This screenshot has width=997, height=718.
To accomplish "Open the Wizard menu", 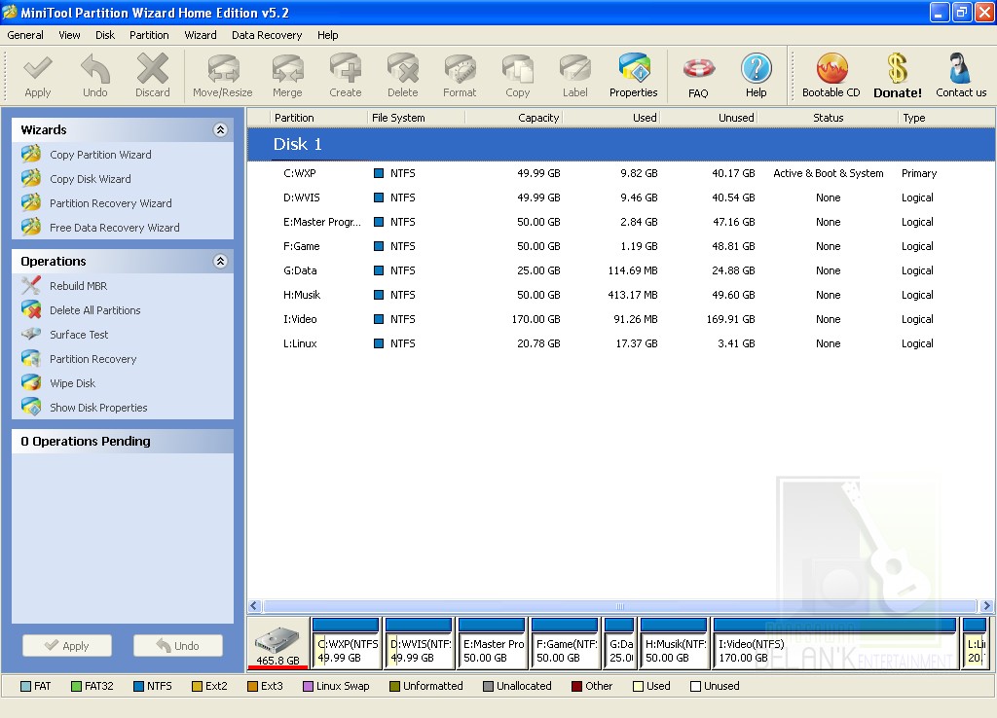I will pyautogui.click(x=201, y=35).
